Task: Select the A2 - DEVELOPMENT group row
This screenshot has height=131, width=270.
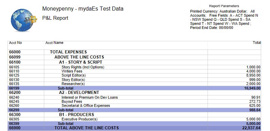Action: 134,93
